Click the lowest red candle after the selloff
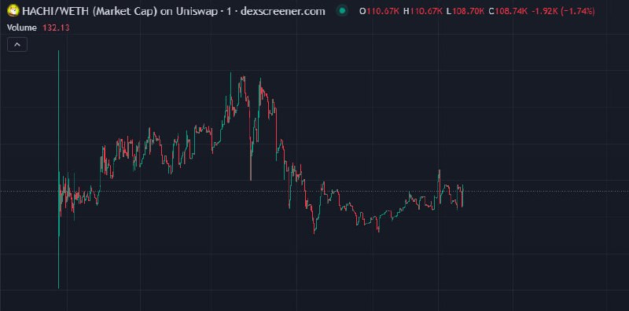629x311 pixels. tap(314, 225)
